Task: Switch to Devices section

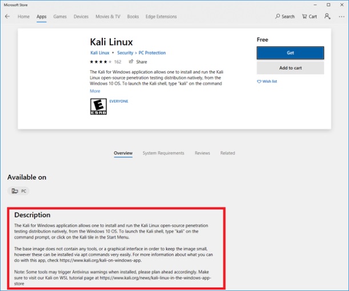Action: click(x=81, y=17)
